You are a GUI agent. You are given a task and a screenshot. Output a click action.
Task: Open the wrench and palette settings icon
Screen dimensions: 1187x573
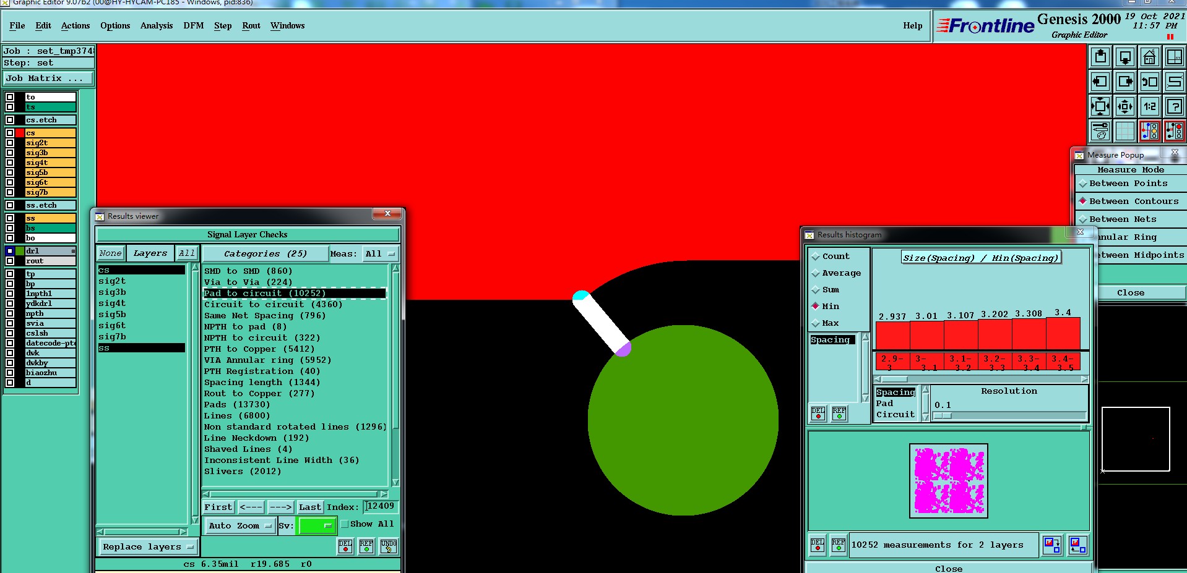click(1100, 131)
